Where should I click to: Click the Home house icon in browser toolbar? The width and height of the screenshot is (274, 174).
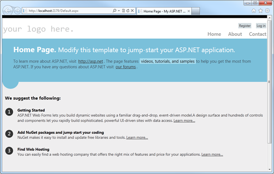tap(254, 11)
